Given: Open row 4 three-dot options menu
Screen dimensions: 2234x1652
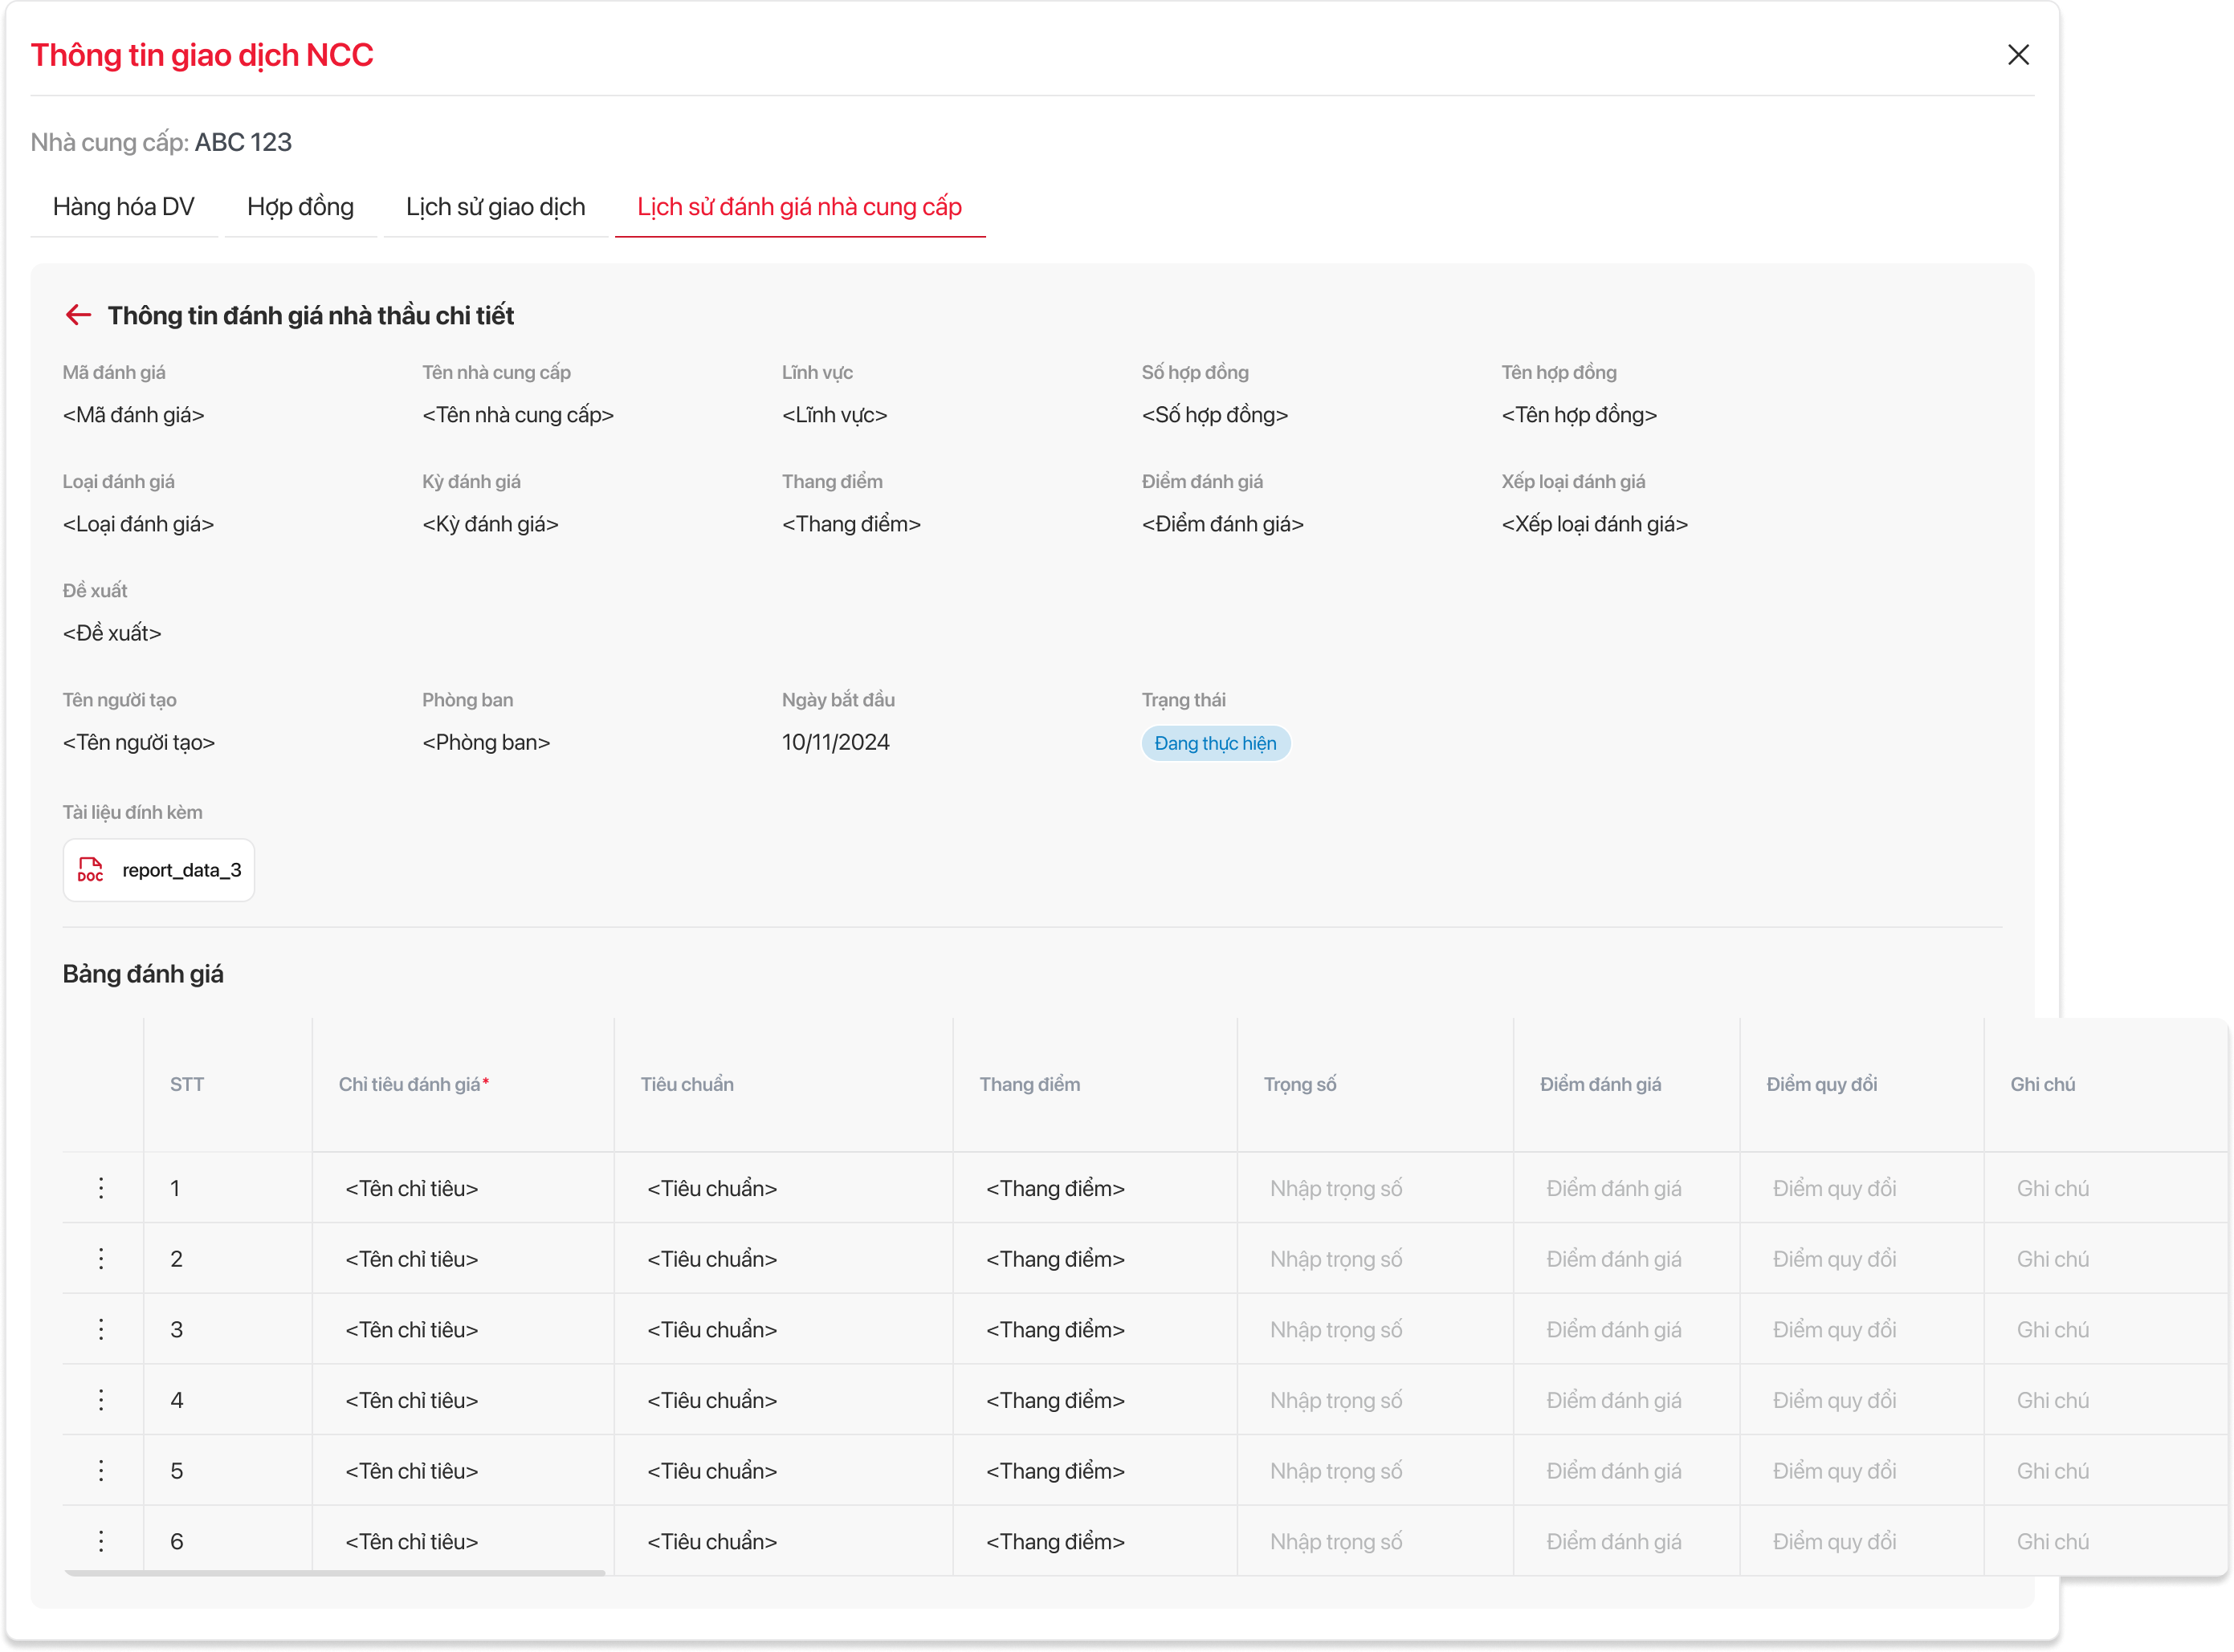Looking at the screenshot, I should pos(101,1400).
